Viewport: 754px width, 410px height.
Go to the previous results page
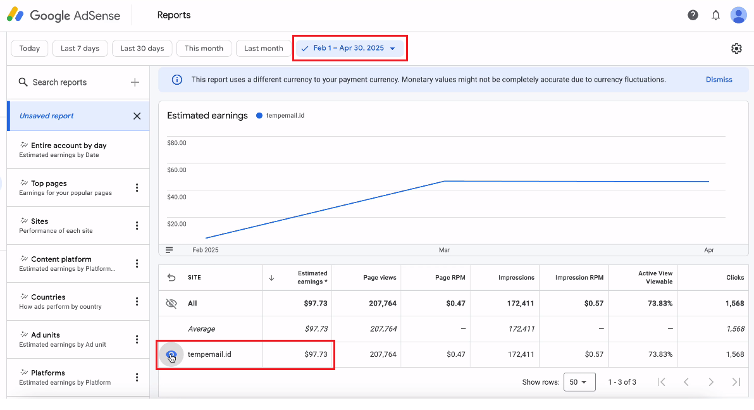[x=686, y=382]
